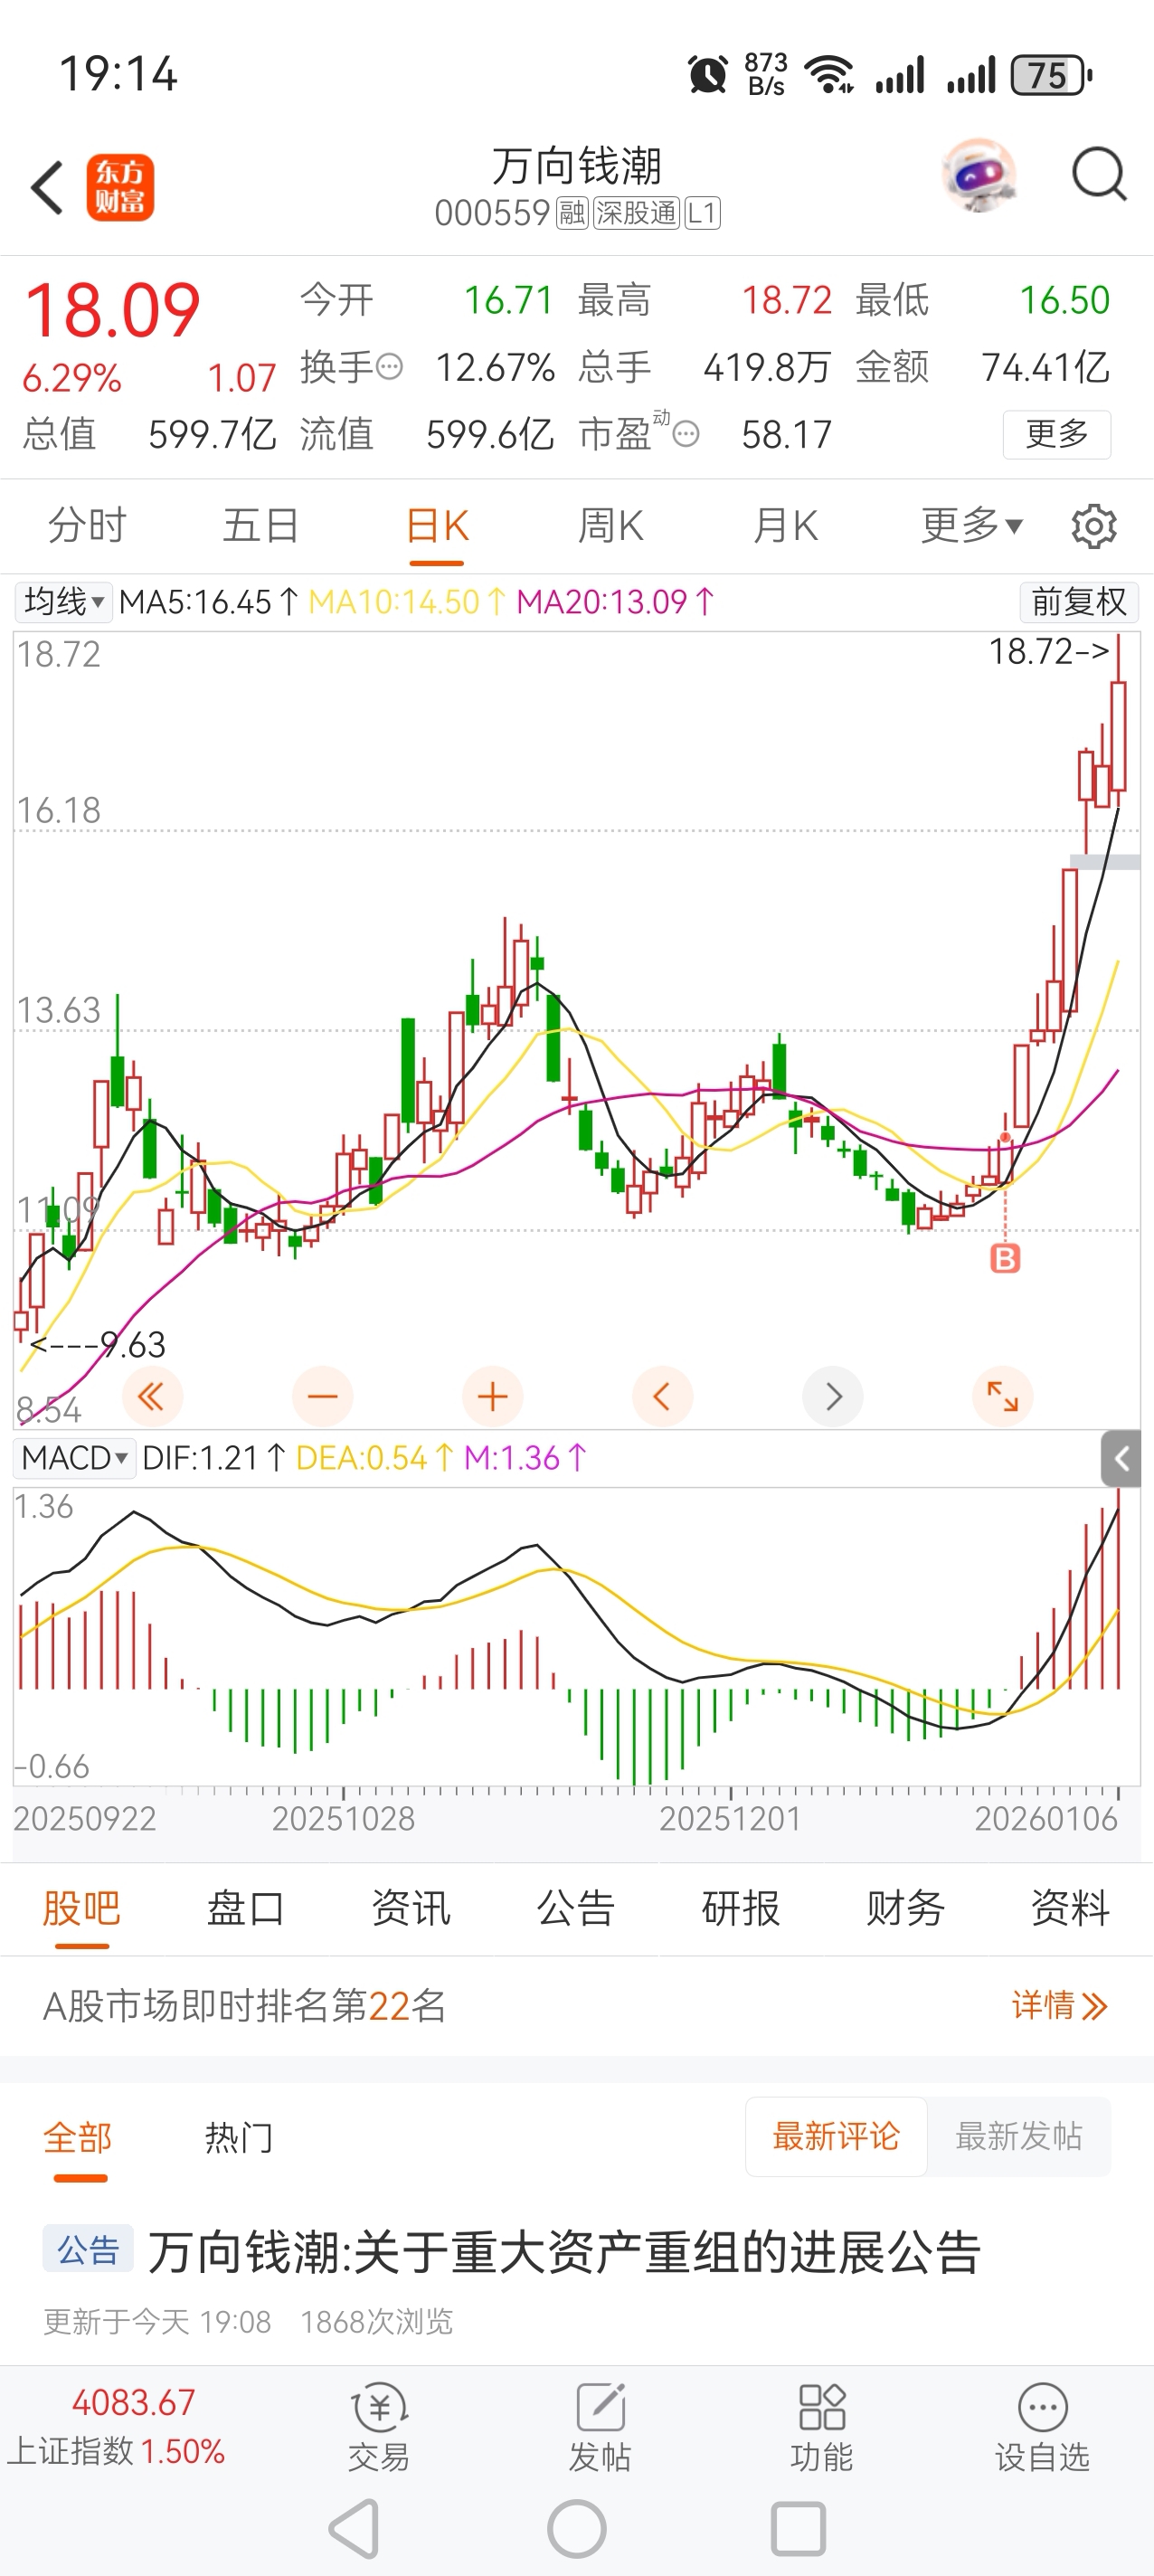Open side panel grey arrow tab
The height and width of the screenshot is (2576, 1154).
click(x=1121, y=1459)
